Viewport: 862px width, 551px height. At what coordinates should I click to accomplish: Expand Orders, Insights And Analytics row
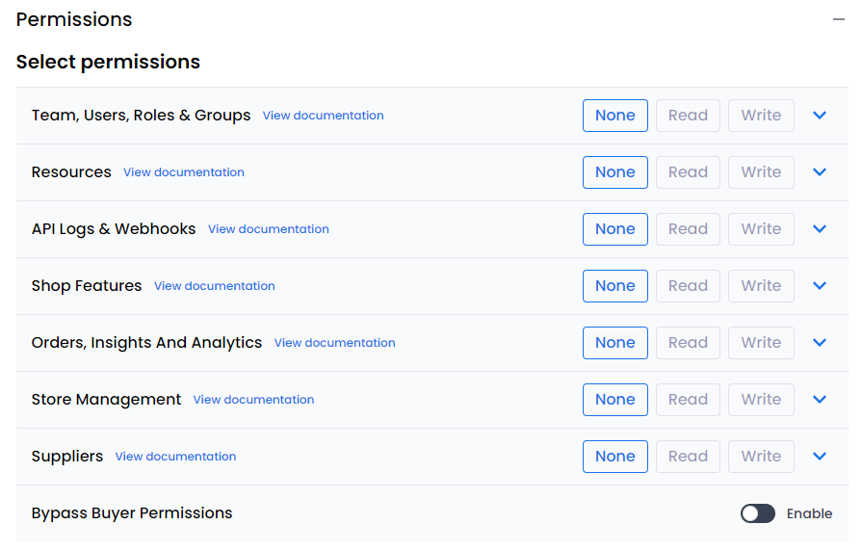[820, 343]
